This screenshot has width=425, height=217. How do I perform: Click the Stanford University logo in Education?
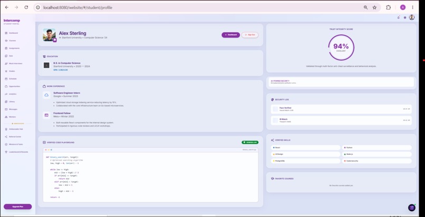[x=46, y=65]
